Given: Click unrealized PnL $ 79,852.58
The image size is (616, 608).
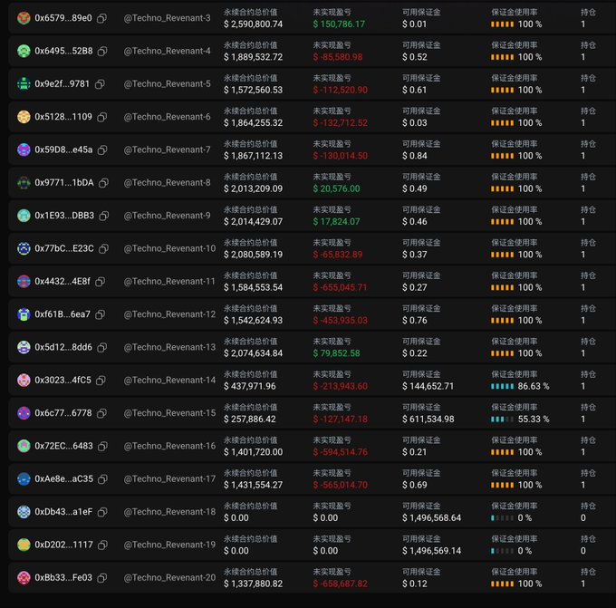Looking at the screenshot, I should click(336, 353).
